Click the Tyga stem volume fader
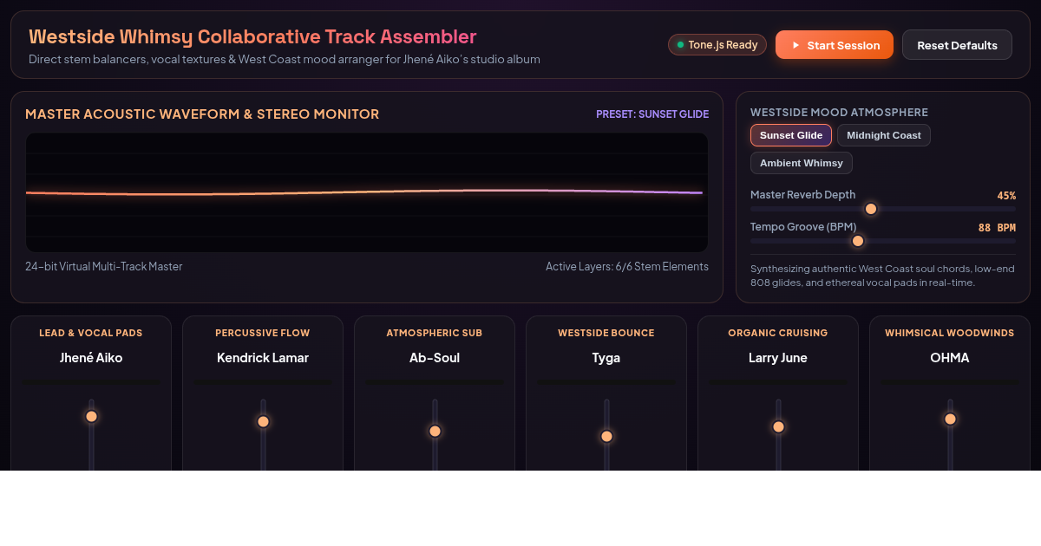 606,434
